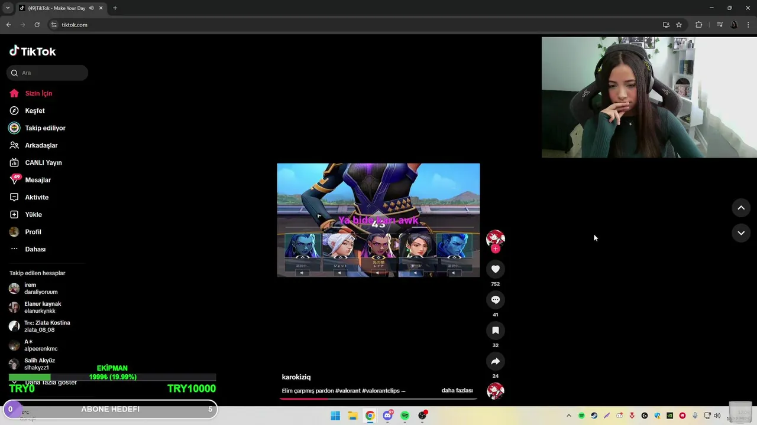The width and height of the screenshot is (757, 425).
Task: Expand Daha fazla göster accounts list
Action: pos(51,382)
